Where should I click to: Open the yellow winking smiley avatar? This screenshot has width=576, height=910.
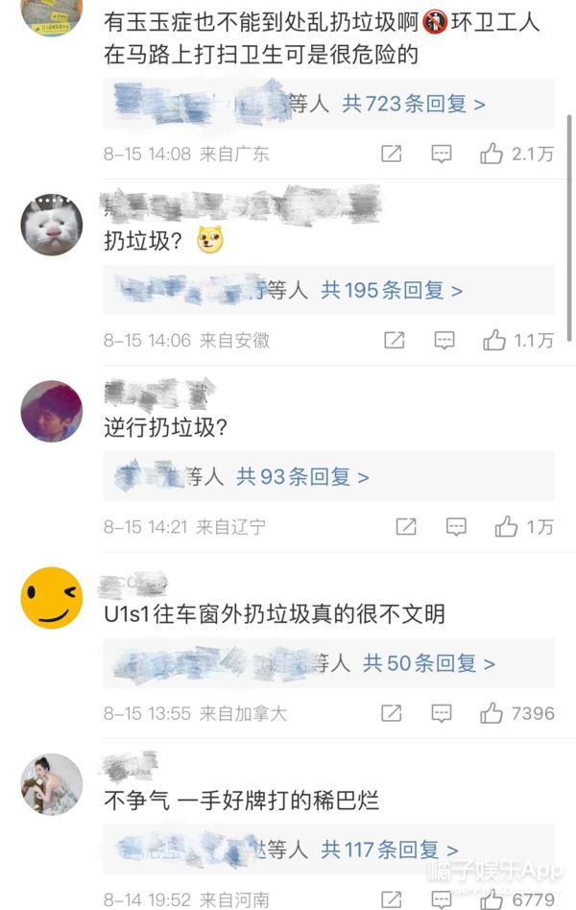click(52, 598)
